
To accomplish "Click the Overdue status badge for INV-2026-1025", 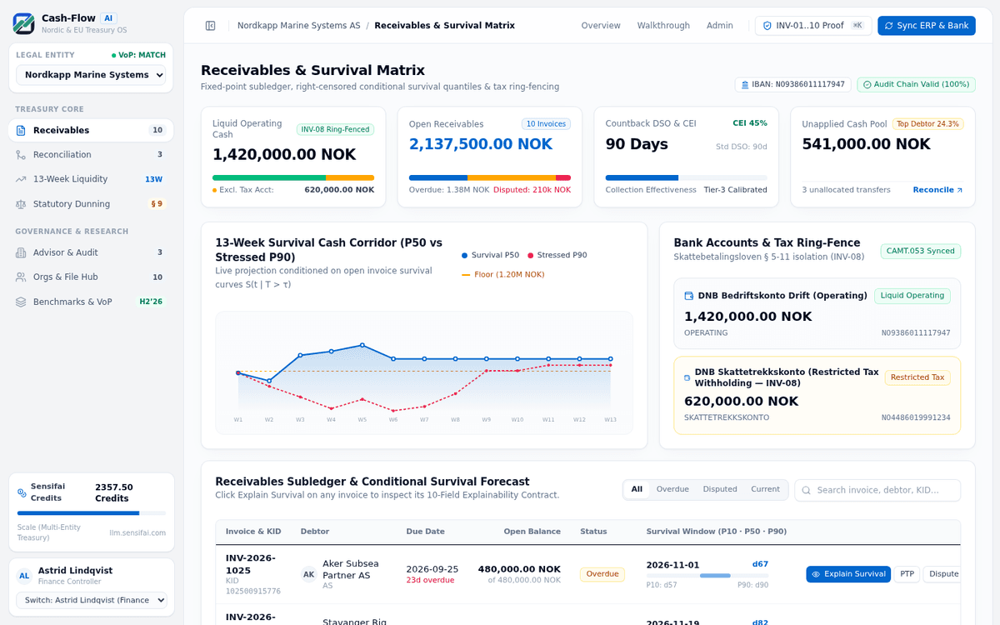I will [602, 574].
